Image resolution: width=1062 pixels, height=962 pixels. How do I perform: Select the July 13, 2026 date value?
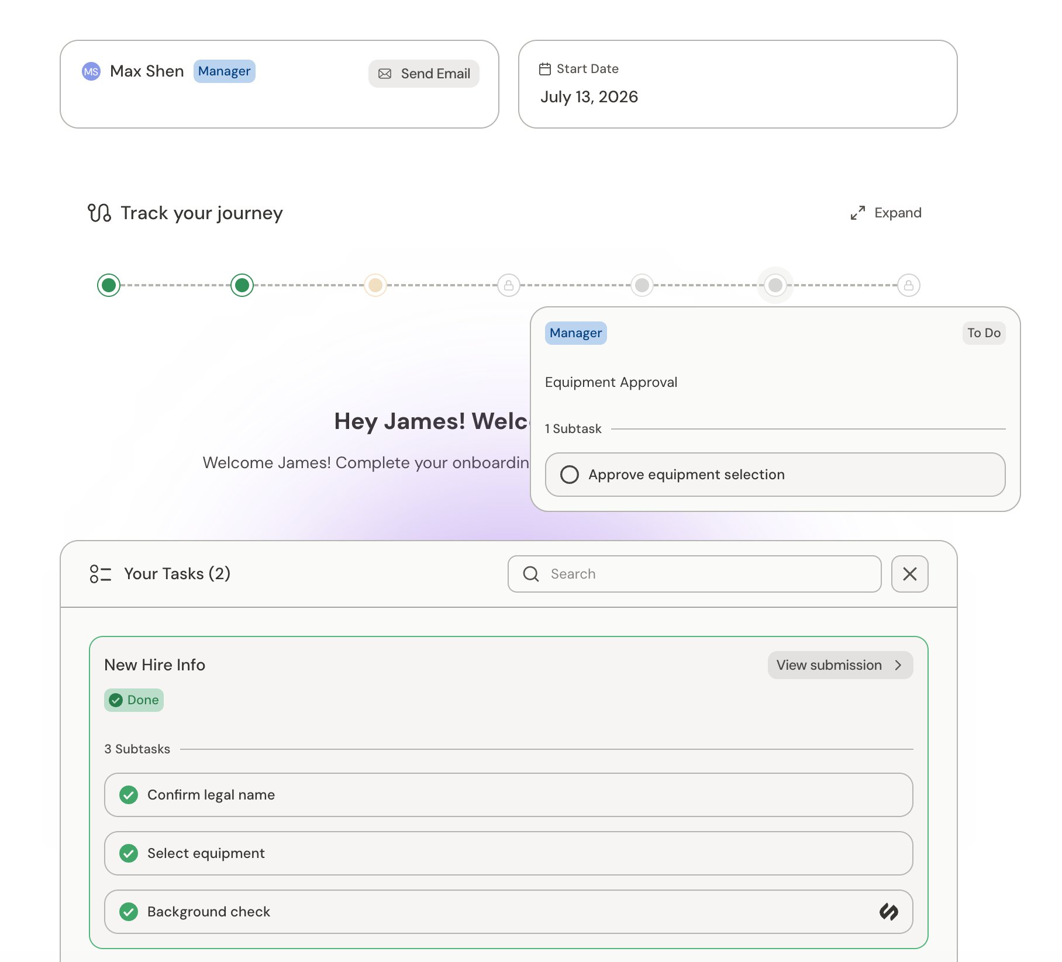pos(589,96)
